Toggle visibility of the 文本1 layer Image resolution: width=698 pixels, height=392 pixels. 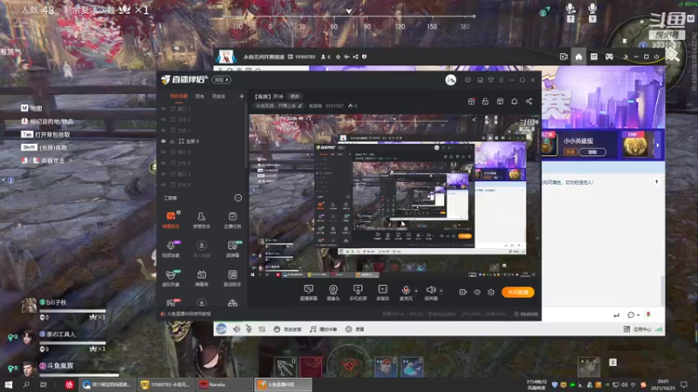pyautogui.click(x=163, y=130)
